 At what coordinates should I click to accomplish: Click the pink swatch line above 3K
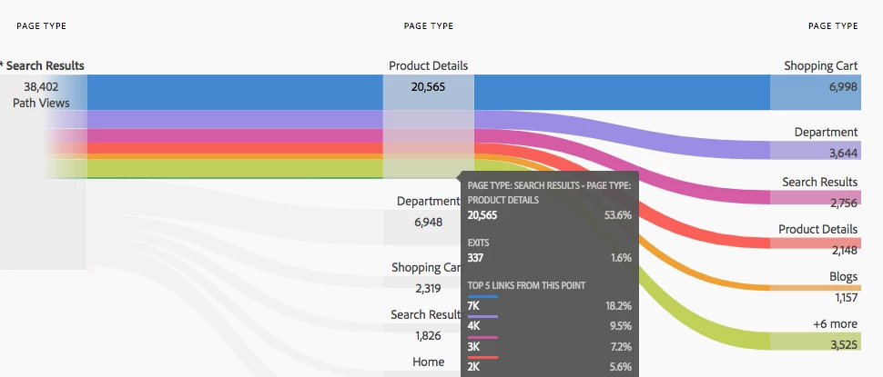pos(482,337)
